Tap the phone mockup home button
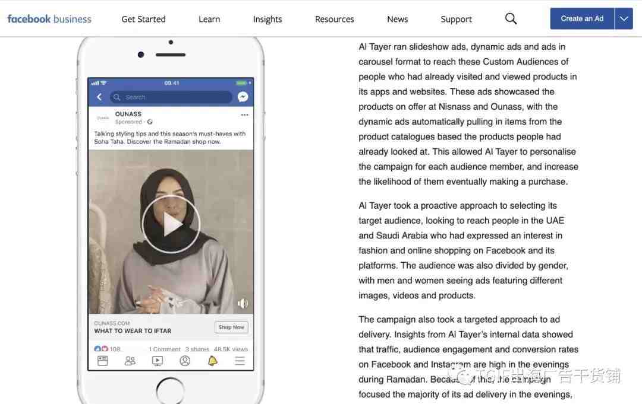 tap(171, 391)
